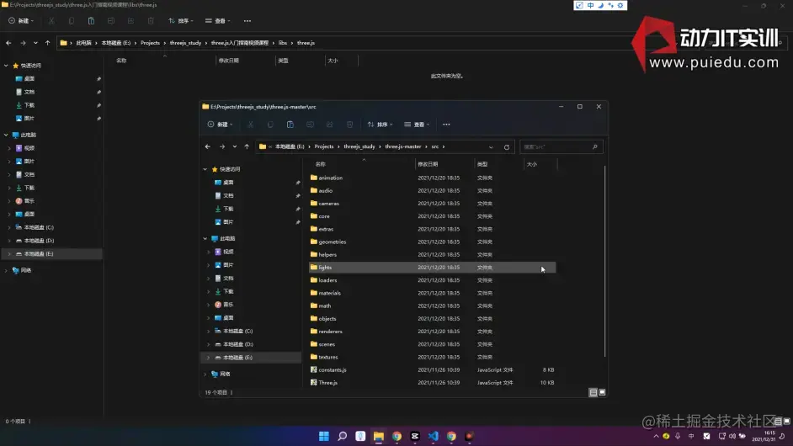The width and height of the screenshot is (793, 446).
Task: Select the lights folder row
Action: [433, 267]
